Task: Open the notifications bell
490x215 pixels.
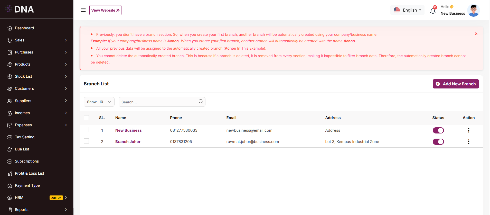Action: pyautogui.click(x=433, y=11)
